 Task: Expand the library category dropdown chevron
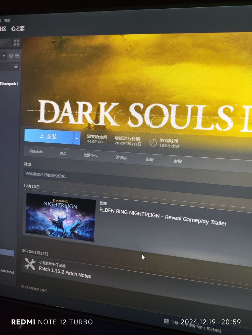click(x=3, y=56)
